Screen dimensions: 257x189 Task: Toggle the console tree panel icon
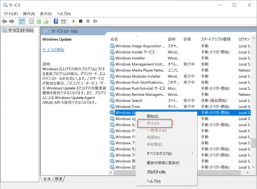[22, 21]
